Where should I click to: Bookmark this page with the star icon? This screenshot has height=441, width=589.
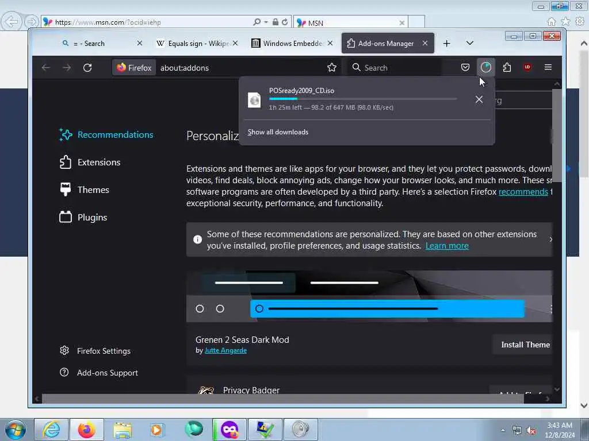(332, 68)
